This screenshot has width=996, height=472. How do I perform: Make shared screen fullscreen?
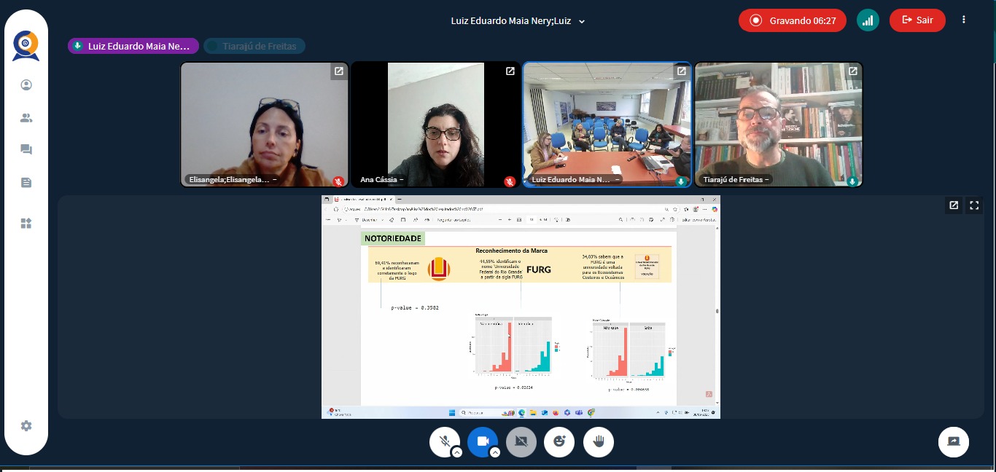point(974,205)
